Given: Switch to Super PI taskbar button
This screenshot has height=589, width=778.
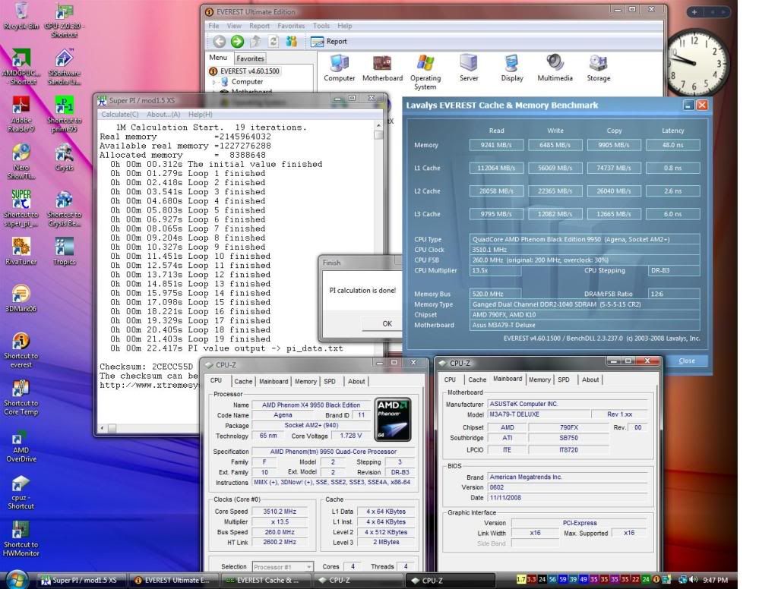Looking at the screenshot, I should pos(81,580).
